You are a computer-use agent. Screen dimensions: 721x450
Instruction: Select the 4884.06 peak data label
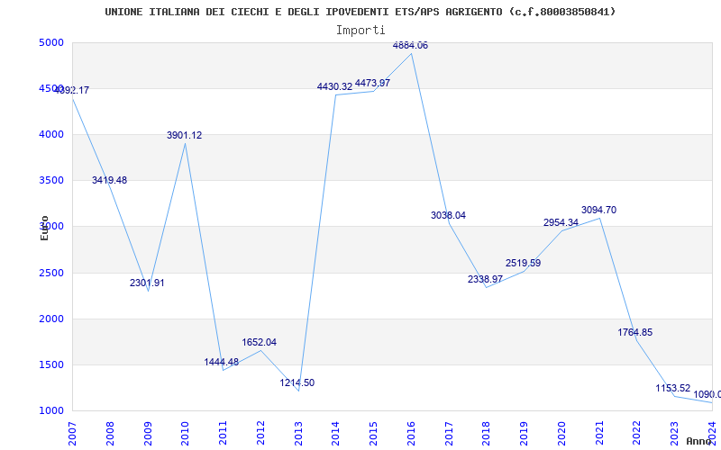point(410,46)
